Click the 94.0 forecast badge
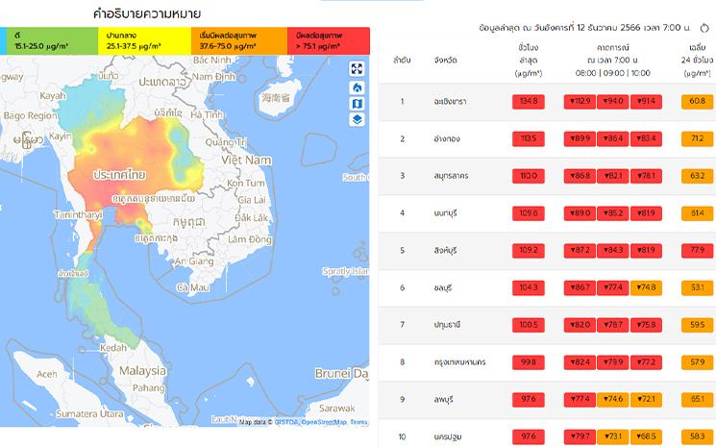Viewport: 716px width, 447px height. (613, 101)
